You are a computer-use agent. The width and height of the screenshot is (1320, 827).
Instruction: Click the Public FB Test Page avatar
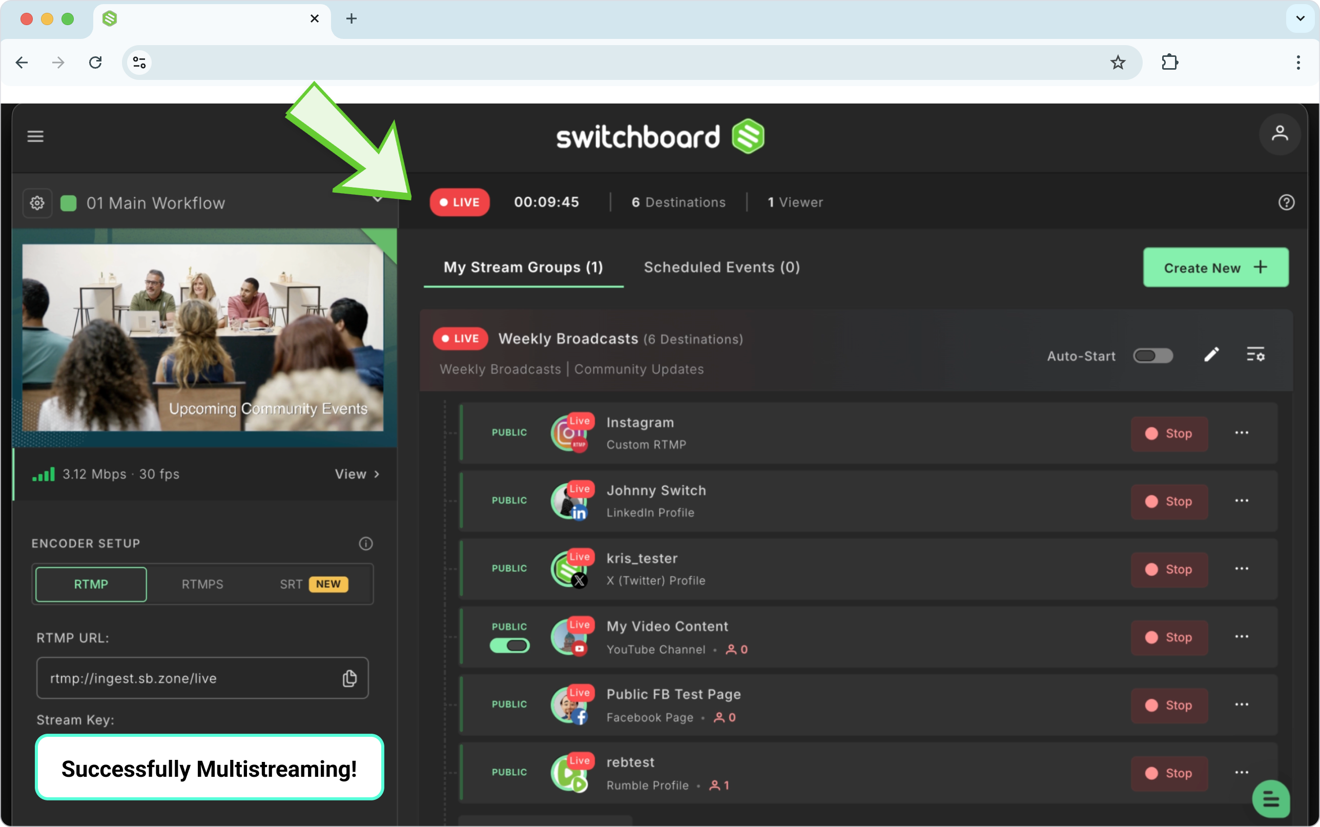point(570,705)
